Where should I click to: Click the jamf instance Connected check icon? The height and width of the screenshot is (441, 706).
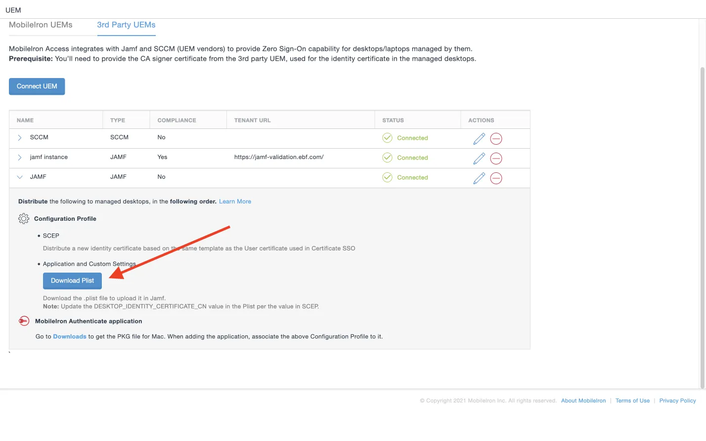[x=387, y=158]
